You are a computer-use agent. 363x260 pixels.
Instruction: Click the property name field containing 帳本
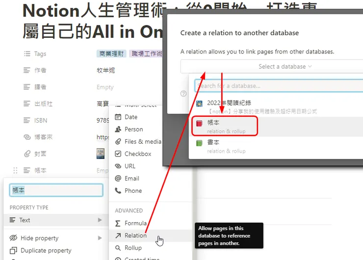56,190
